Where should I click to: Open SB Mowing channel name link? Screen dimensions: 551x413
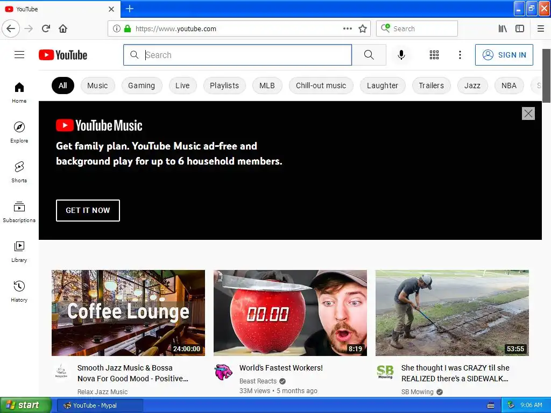pos(418,391)
